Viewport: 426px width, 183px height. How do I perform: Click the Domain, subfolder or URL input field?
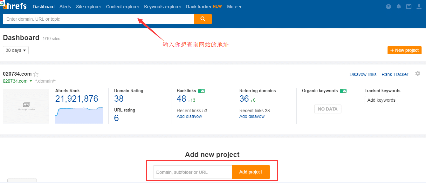tap(192, 172)
